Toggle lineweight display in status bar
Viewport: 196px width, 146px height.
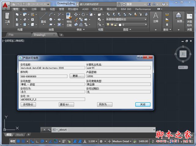point(64,141)
